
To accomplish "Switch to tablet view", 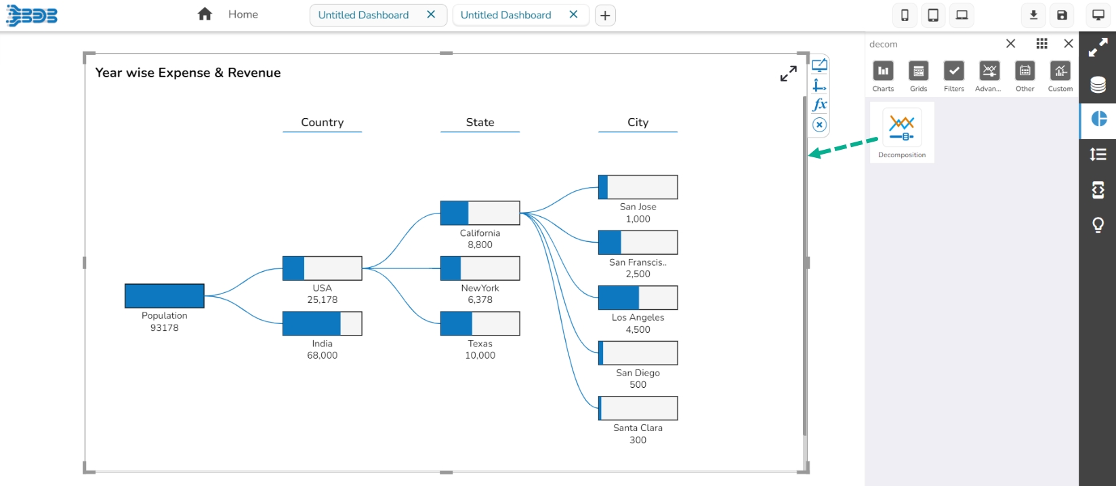I will pos(933,15).
